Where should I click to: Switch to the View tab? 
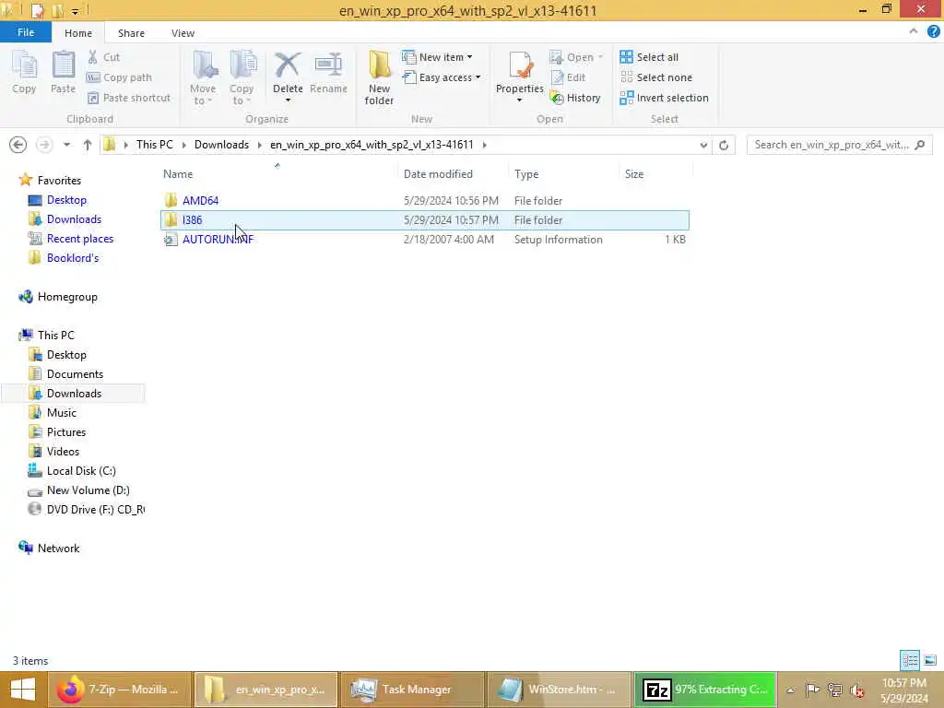point(183,33)
